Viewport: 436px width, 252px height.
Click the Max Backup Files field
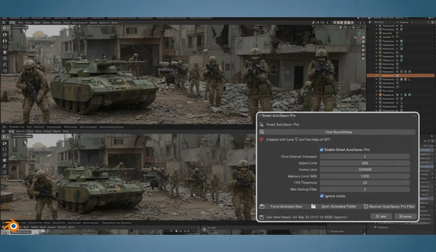[365, 190]
